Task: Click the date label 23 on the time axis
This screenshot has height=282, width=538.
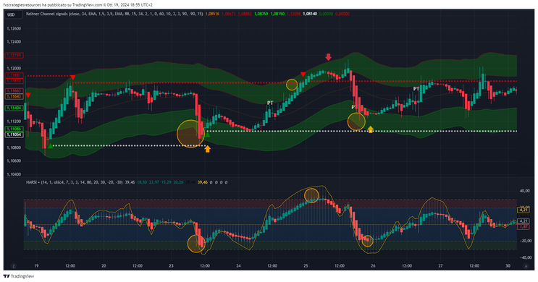Action: click(171, 265)
